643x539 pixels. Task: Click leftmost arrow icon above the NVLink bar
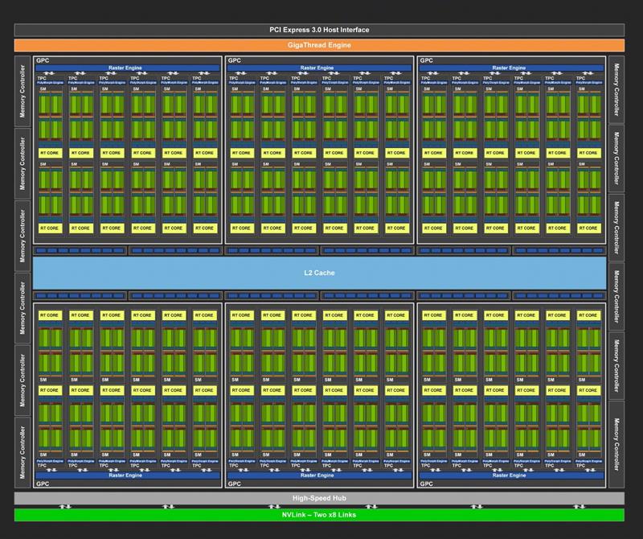click(66, 507)
